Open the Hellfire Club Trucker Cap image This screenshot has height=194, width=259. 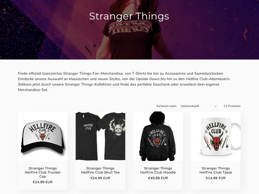43,136
